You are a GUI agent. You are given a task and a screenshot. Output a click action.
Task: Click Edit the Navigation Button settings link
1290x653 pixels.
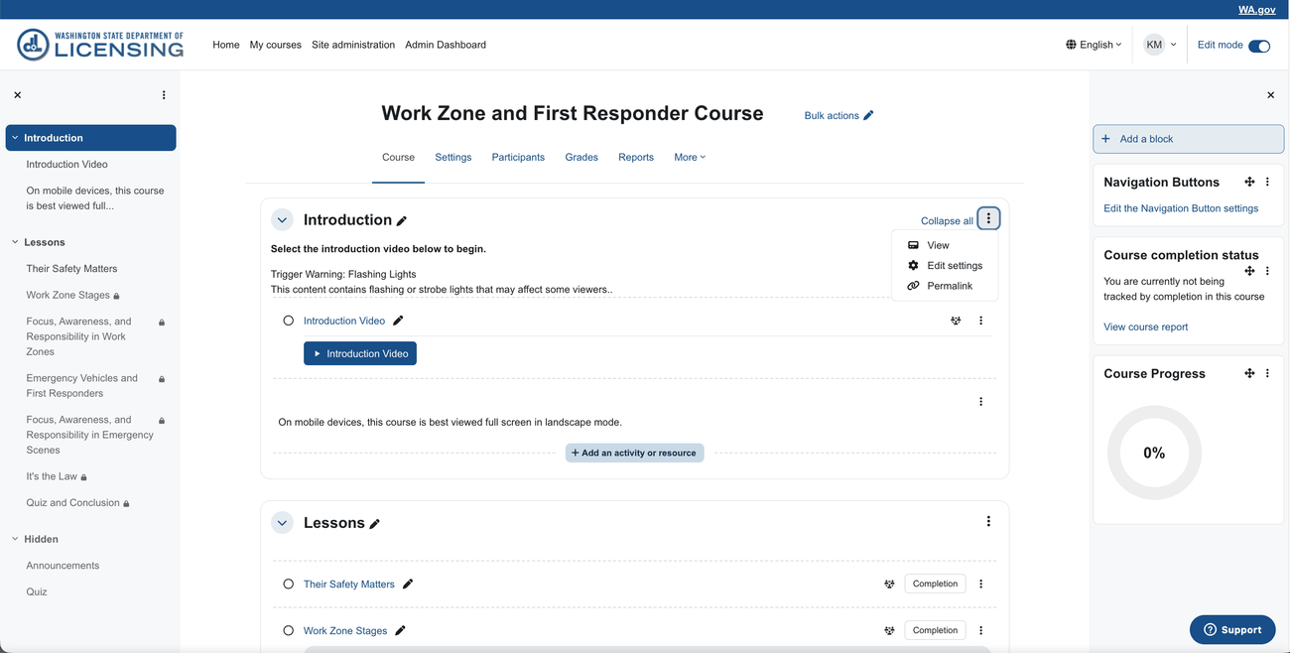pos(1181,208)
